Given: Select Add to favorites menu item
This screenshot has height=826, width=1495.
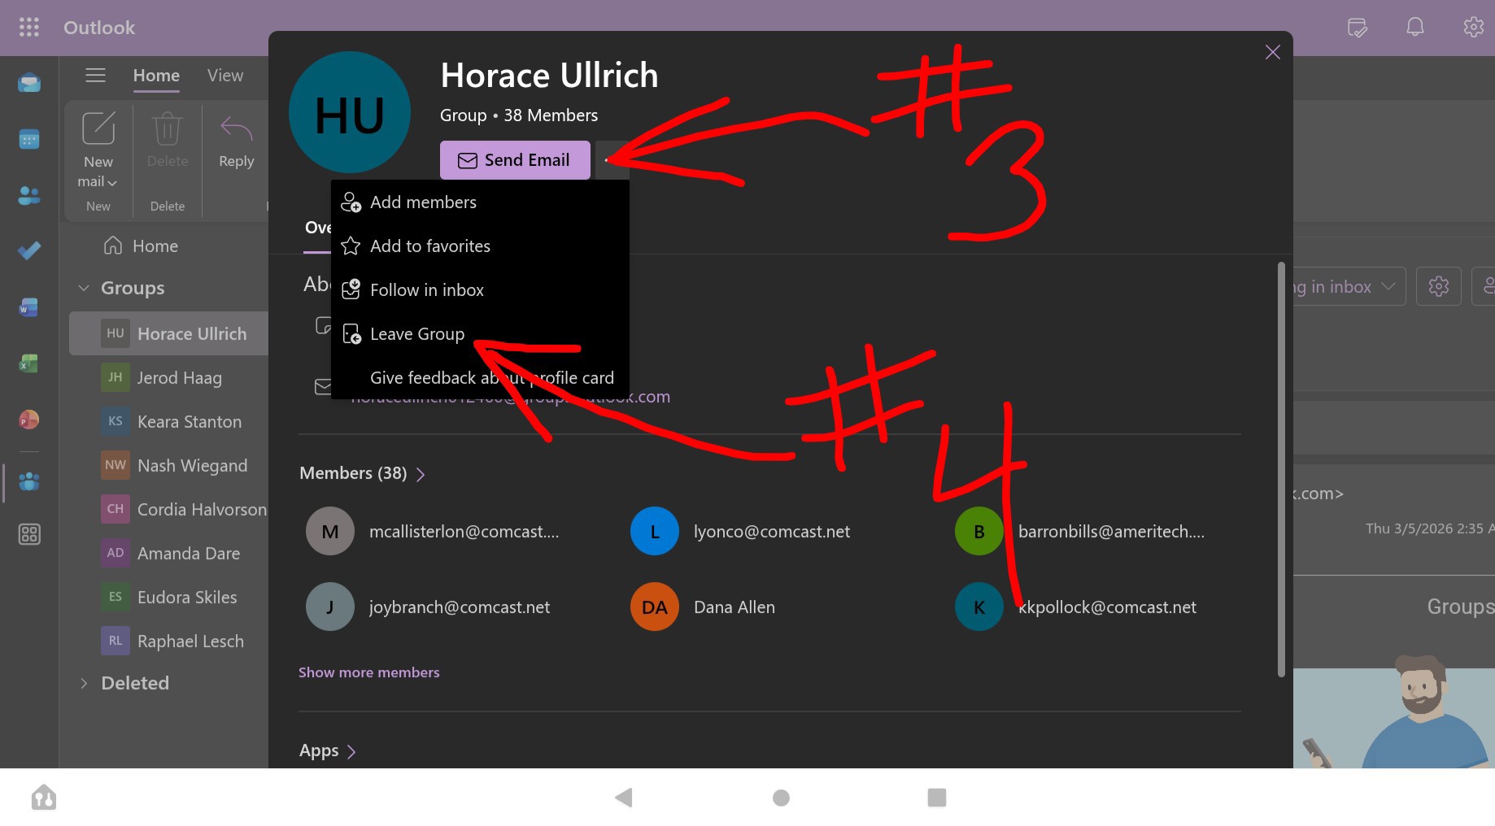Looking at the screenshot, I should (x=480, y=246).
